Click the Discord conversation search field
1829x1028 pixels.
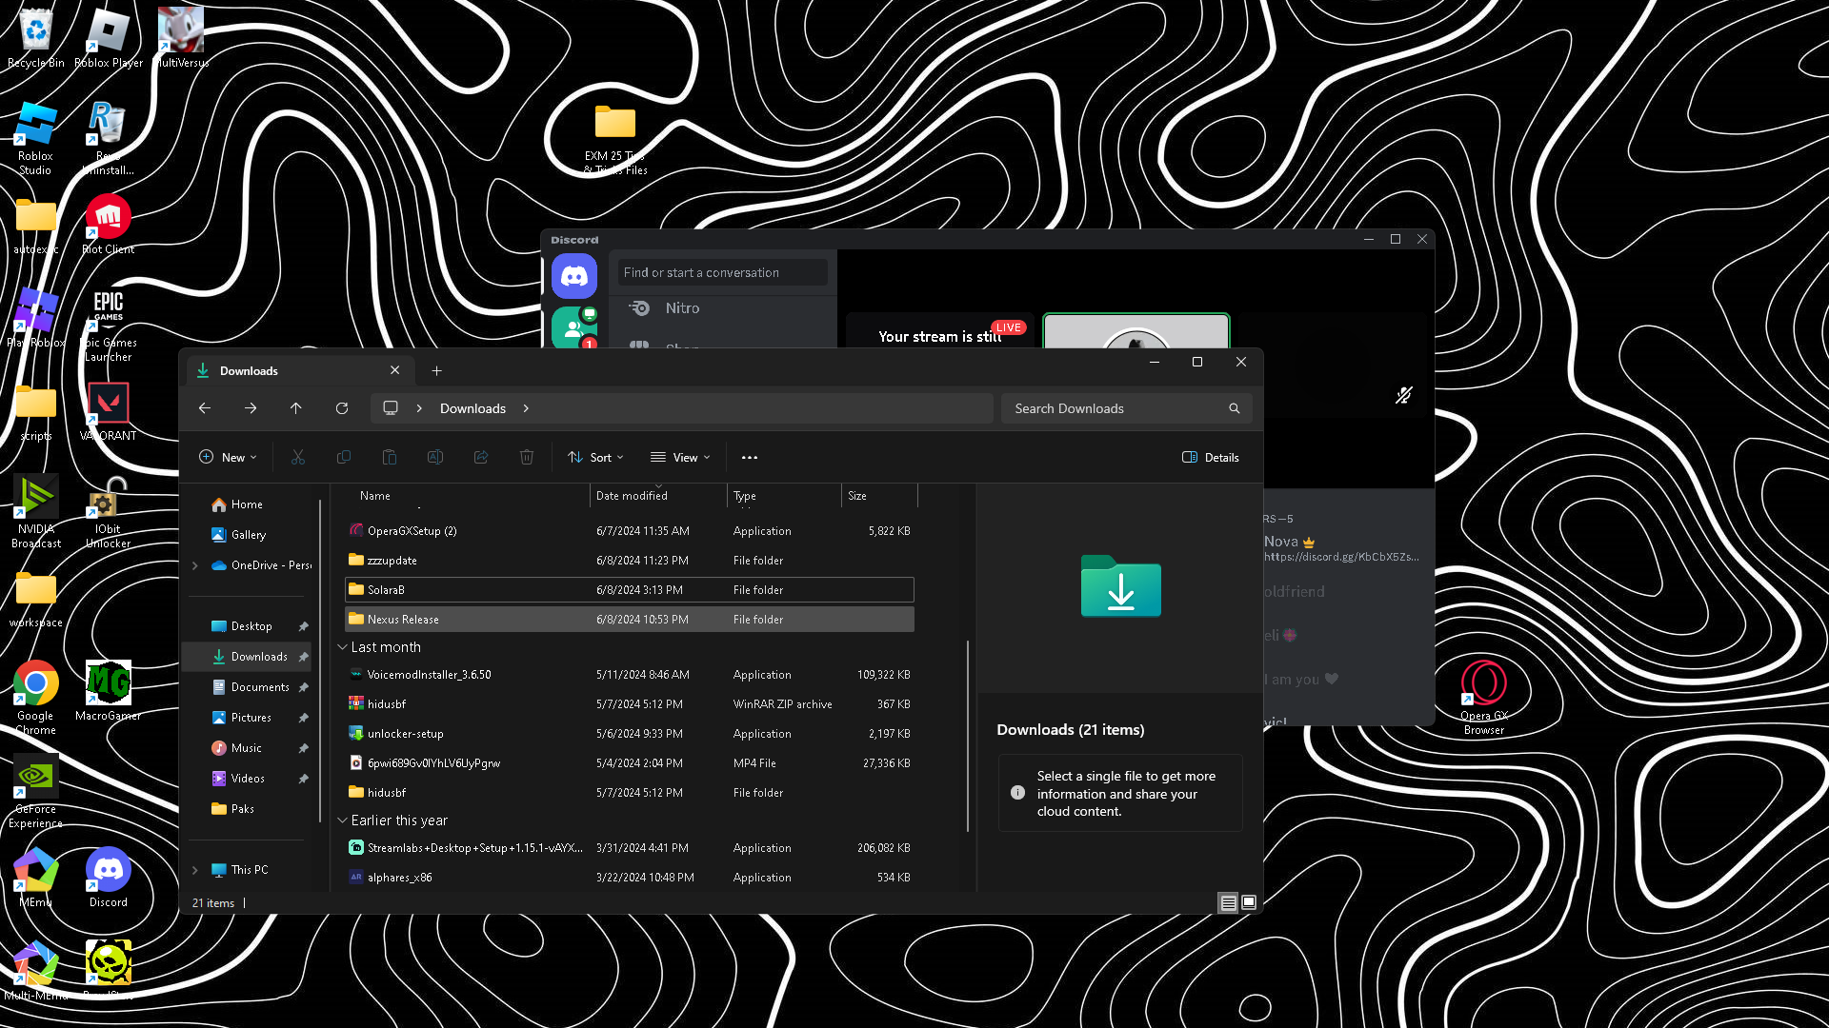(x=721, y=273)
